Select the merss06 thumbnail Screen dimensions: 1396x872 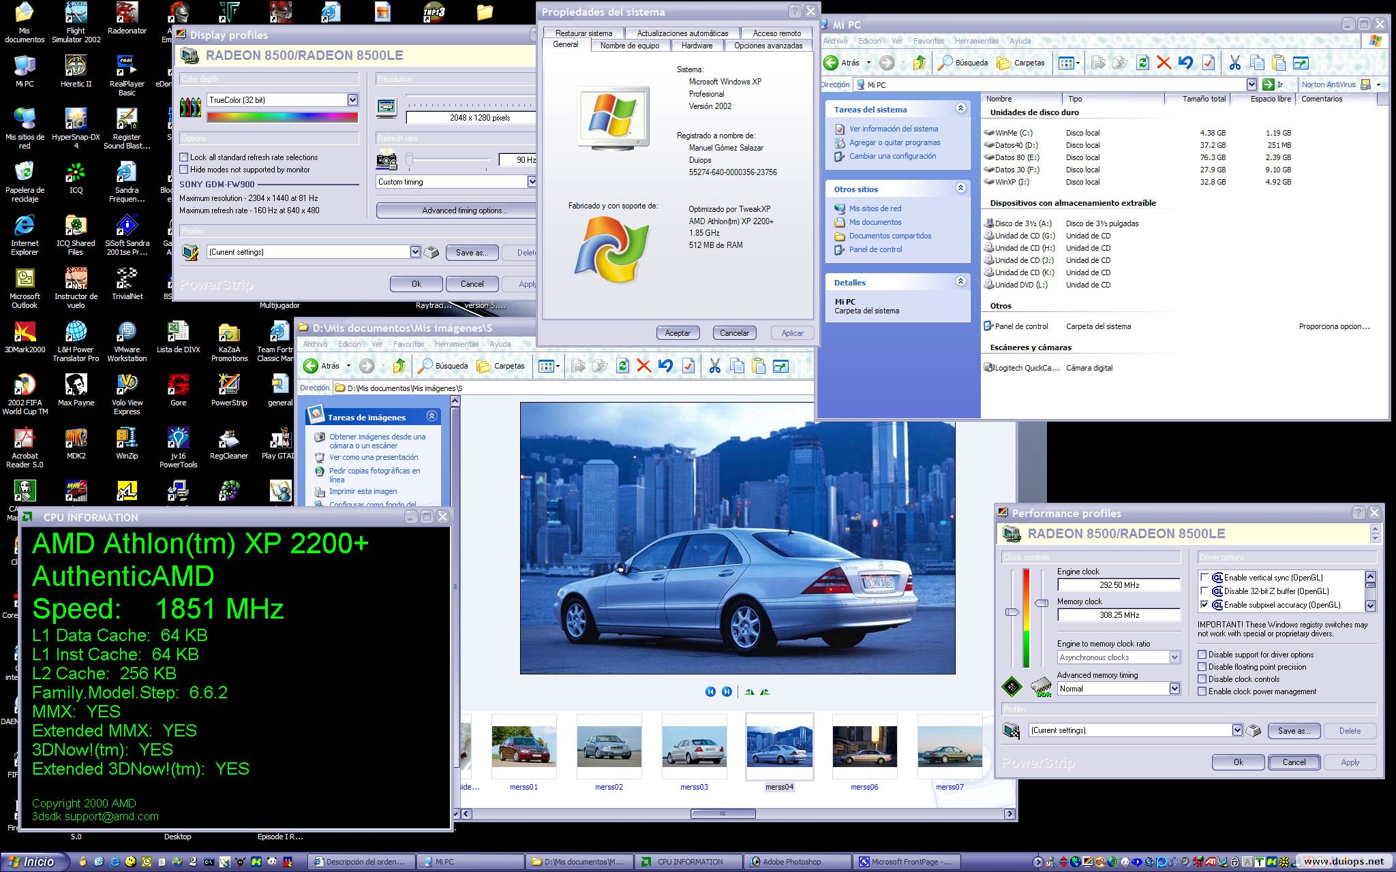tap(864, 747)
